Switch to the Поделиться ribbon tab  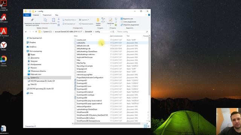tap(47, 15)
